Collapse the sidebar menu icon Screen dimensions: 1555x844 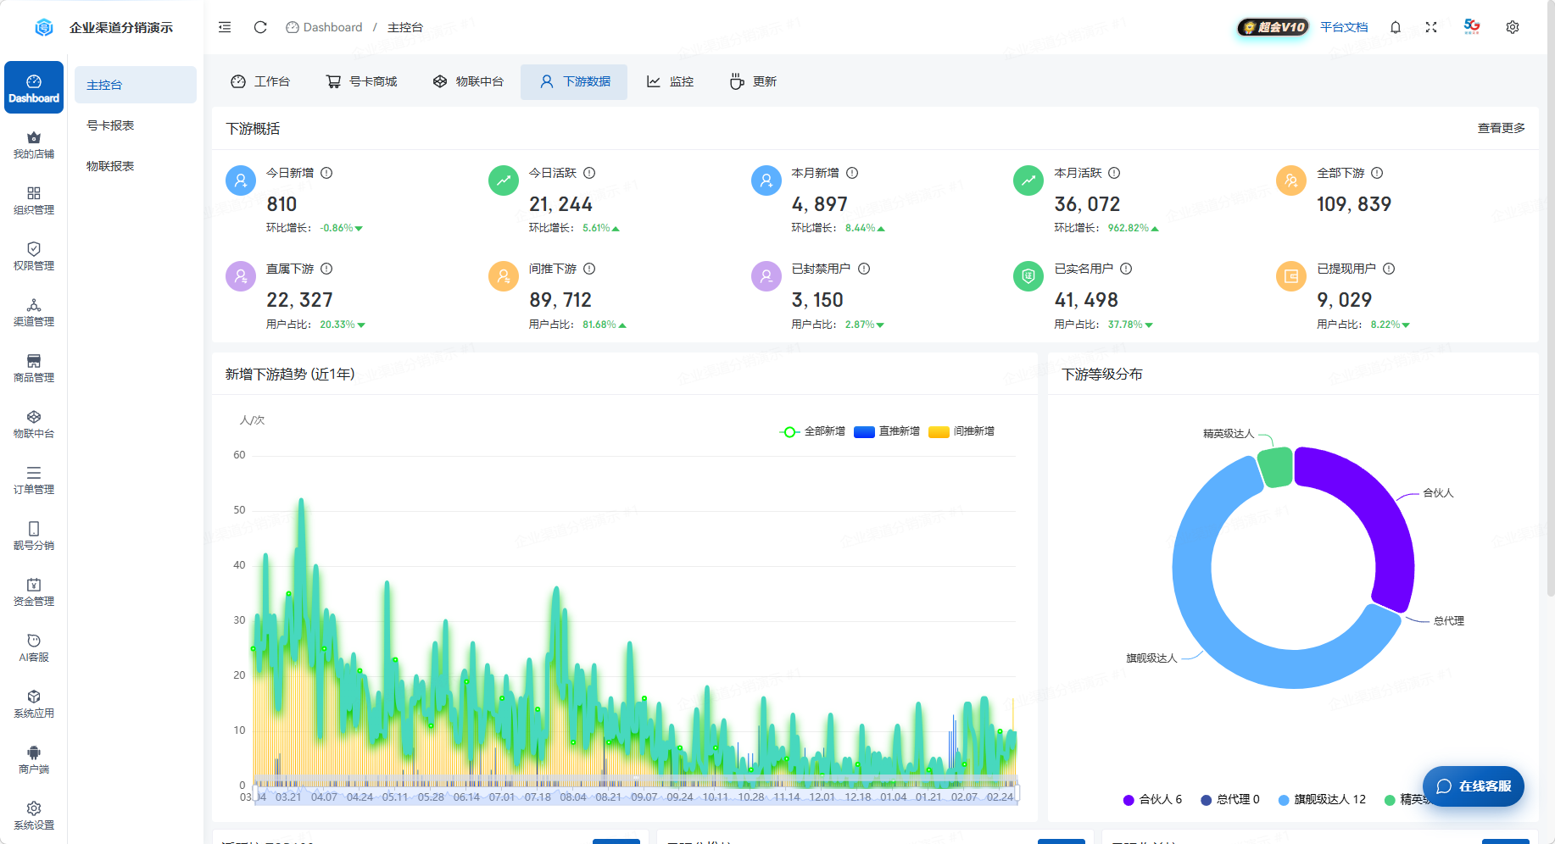tap(225, 27)
